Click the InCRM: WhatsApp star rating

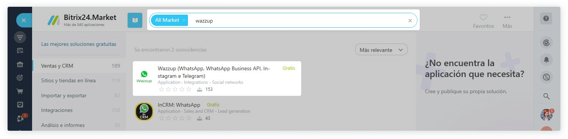tap(175, 118)
